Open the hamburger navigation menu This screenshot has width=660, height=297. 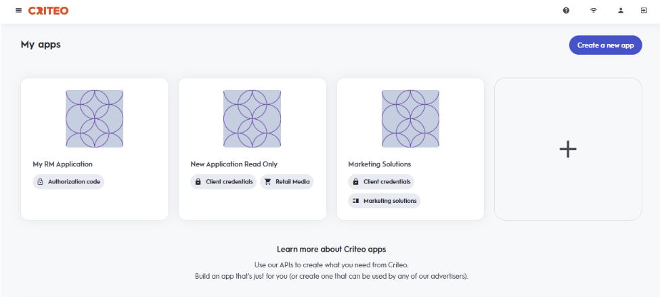tap(18, 11)
